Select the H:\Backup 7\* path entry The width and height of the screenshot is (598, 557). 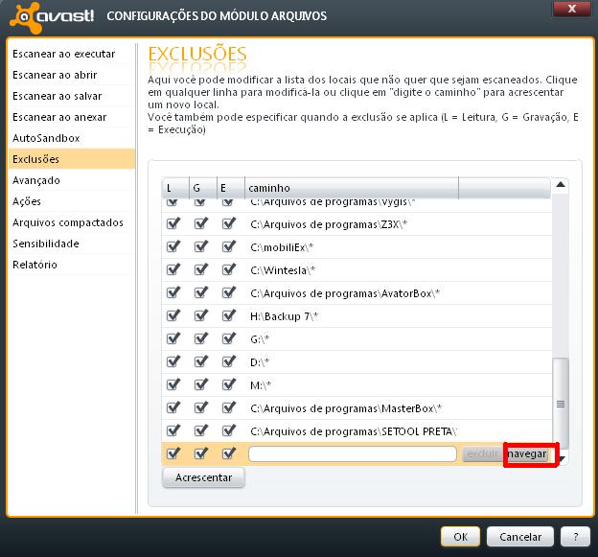coord(284,316)
